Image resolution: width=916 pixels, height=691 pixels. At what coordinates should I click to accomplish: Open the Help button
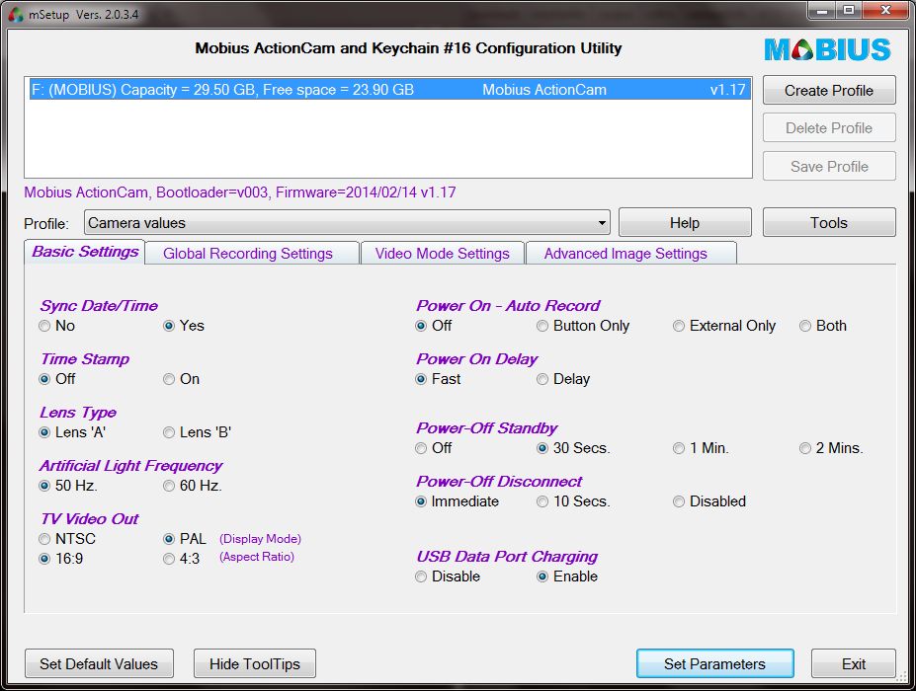tap(685, 223)
